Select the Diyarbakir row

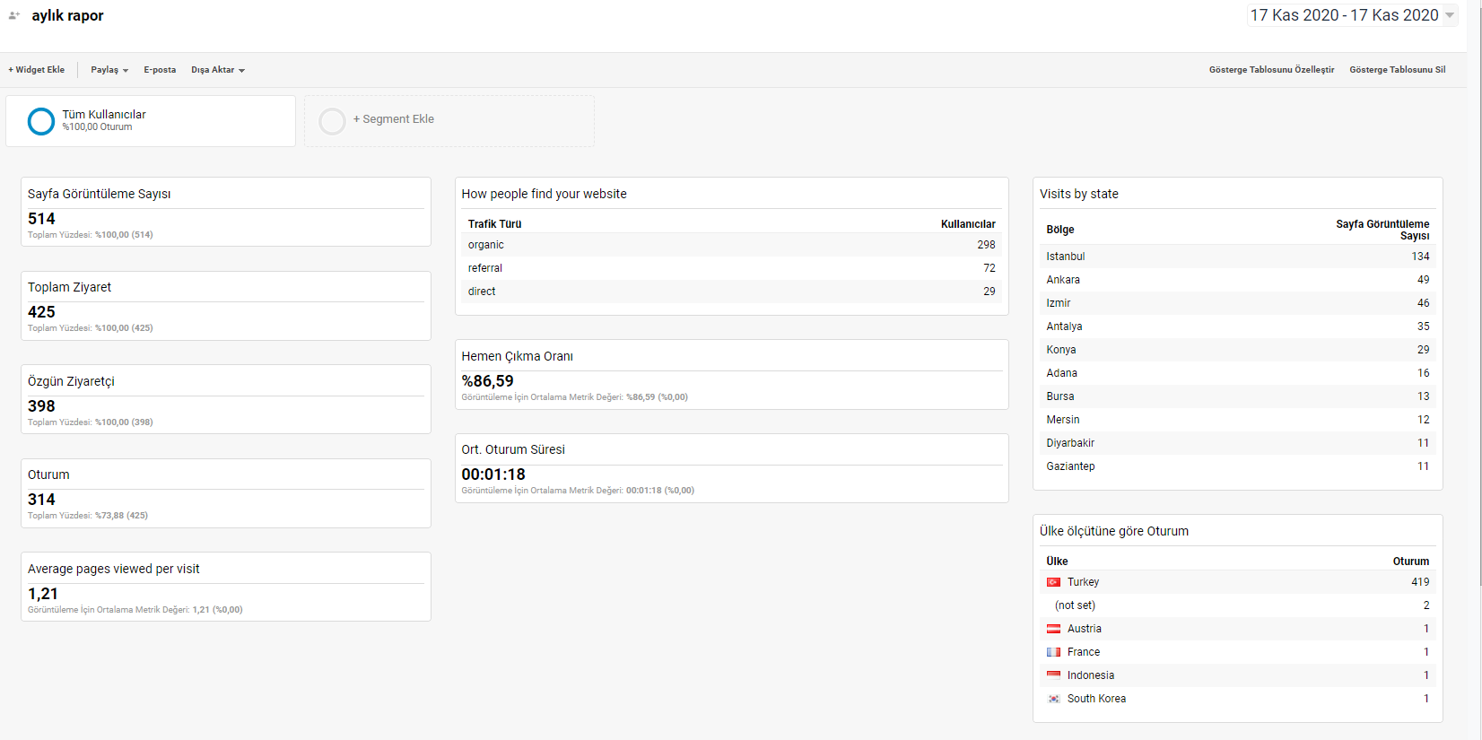(x=1238, y=443)
